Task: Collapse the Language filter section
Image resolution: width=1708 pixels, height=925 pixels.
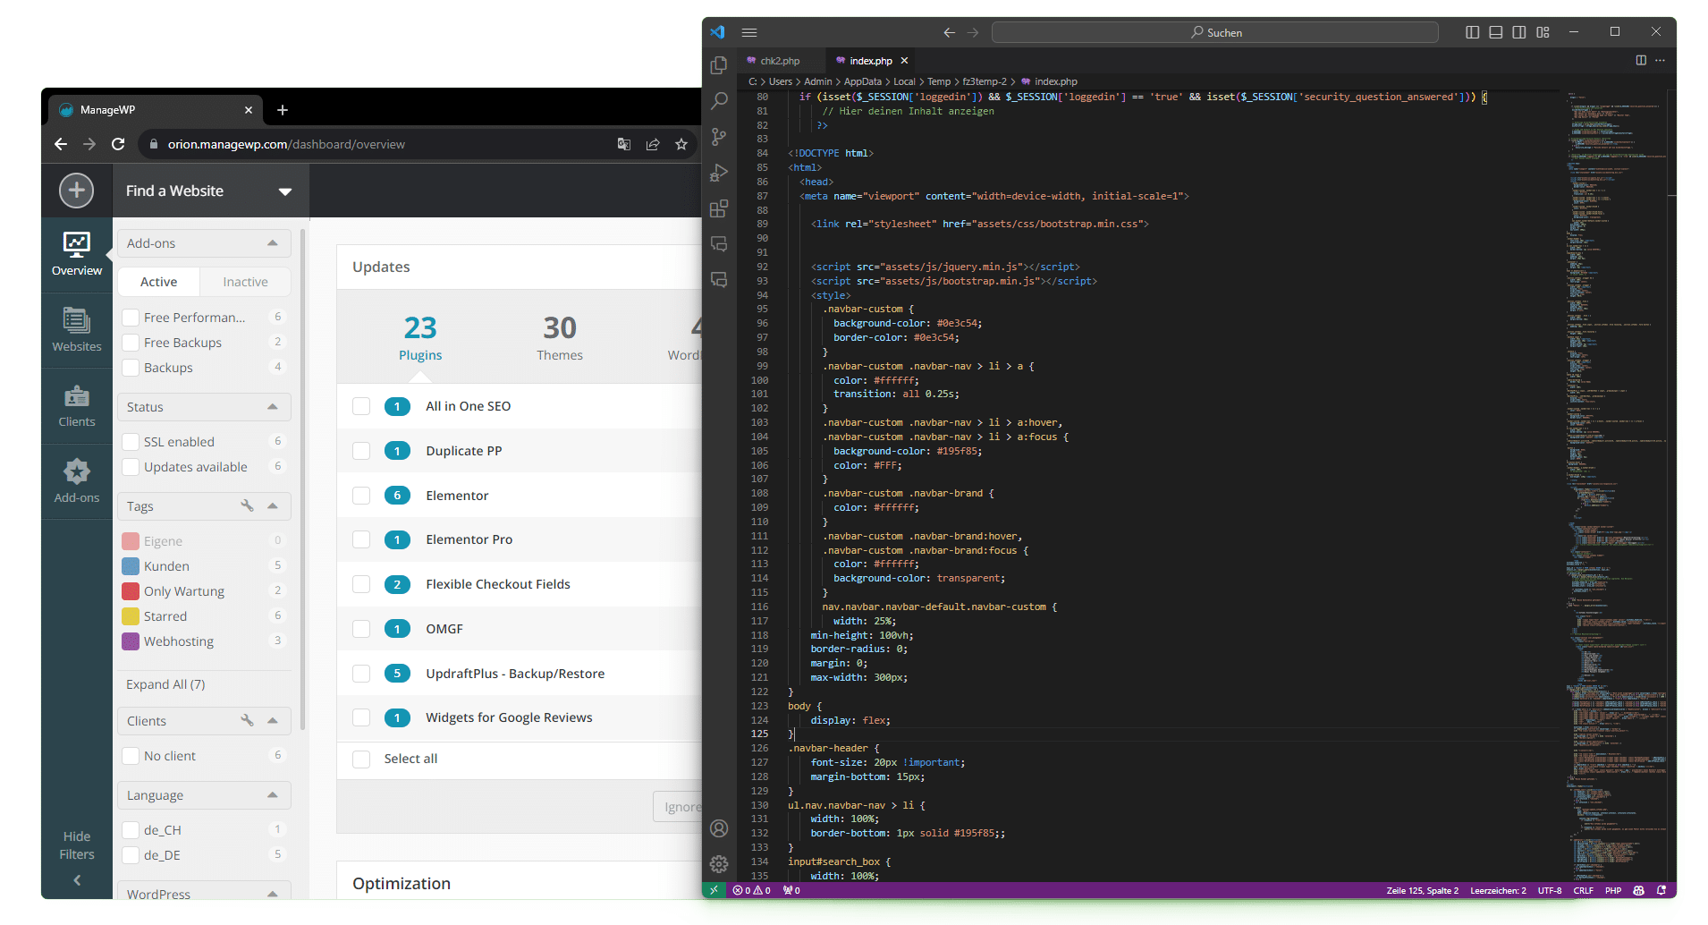Action: (x=273, y=795)
